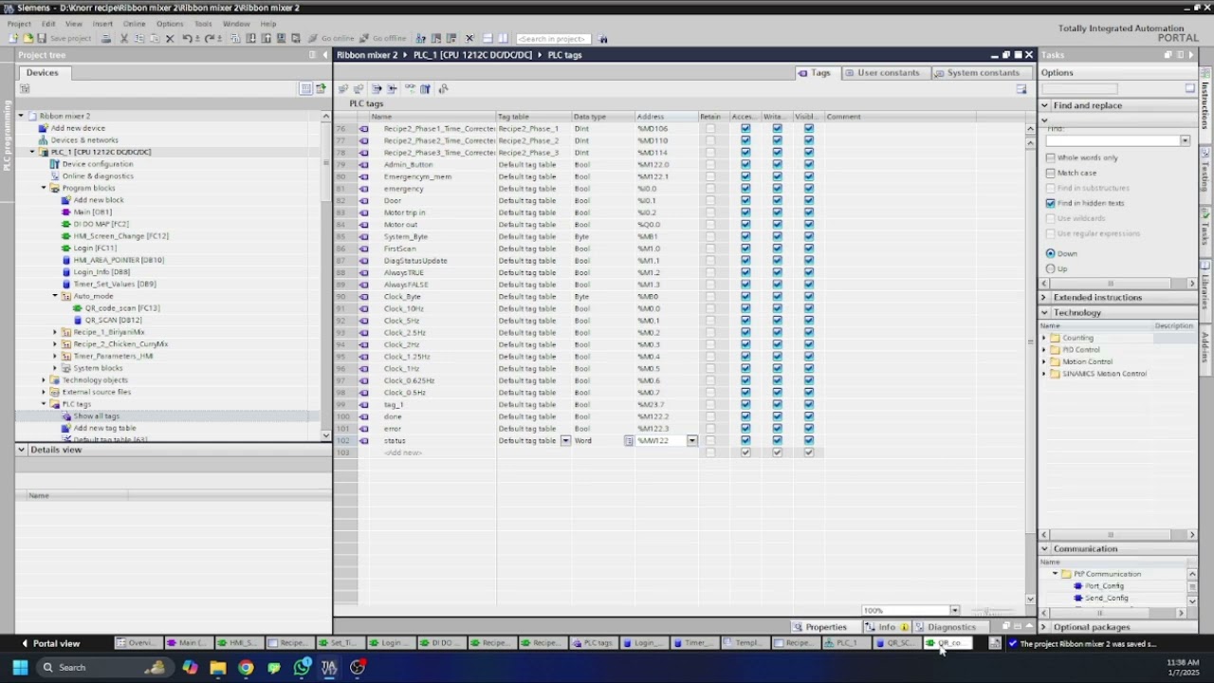Open the address dropdown for status tag
Screen dimensions: 1214x683
692,440
